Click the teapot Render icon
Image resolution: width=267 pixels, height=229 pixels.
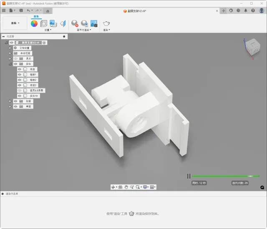(106, 23)
